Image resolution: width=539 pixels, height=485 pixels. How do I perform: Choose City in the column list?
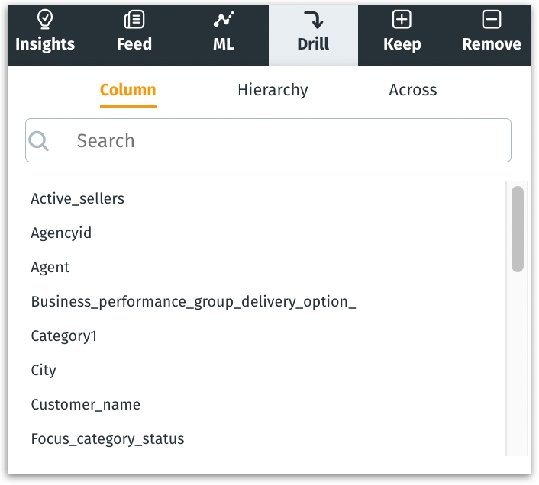(x=44, y=371)
